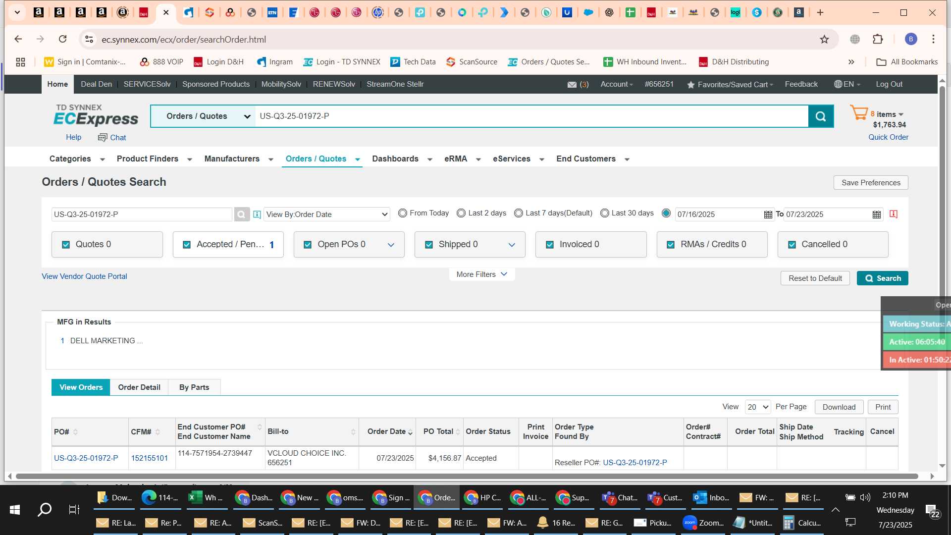The width and height of the screenshot is (951, 535).
Task: Click the small gray search button in filter
Action: coord(242,214)
